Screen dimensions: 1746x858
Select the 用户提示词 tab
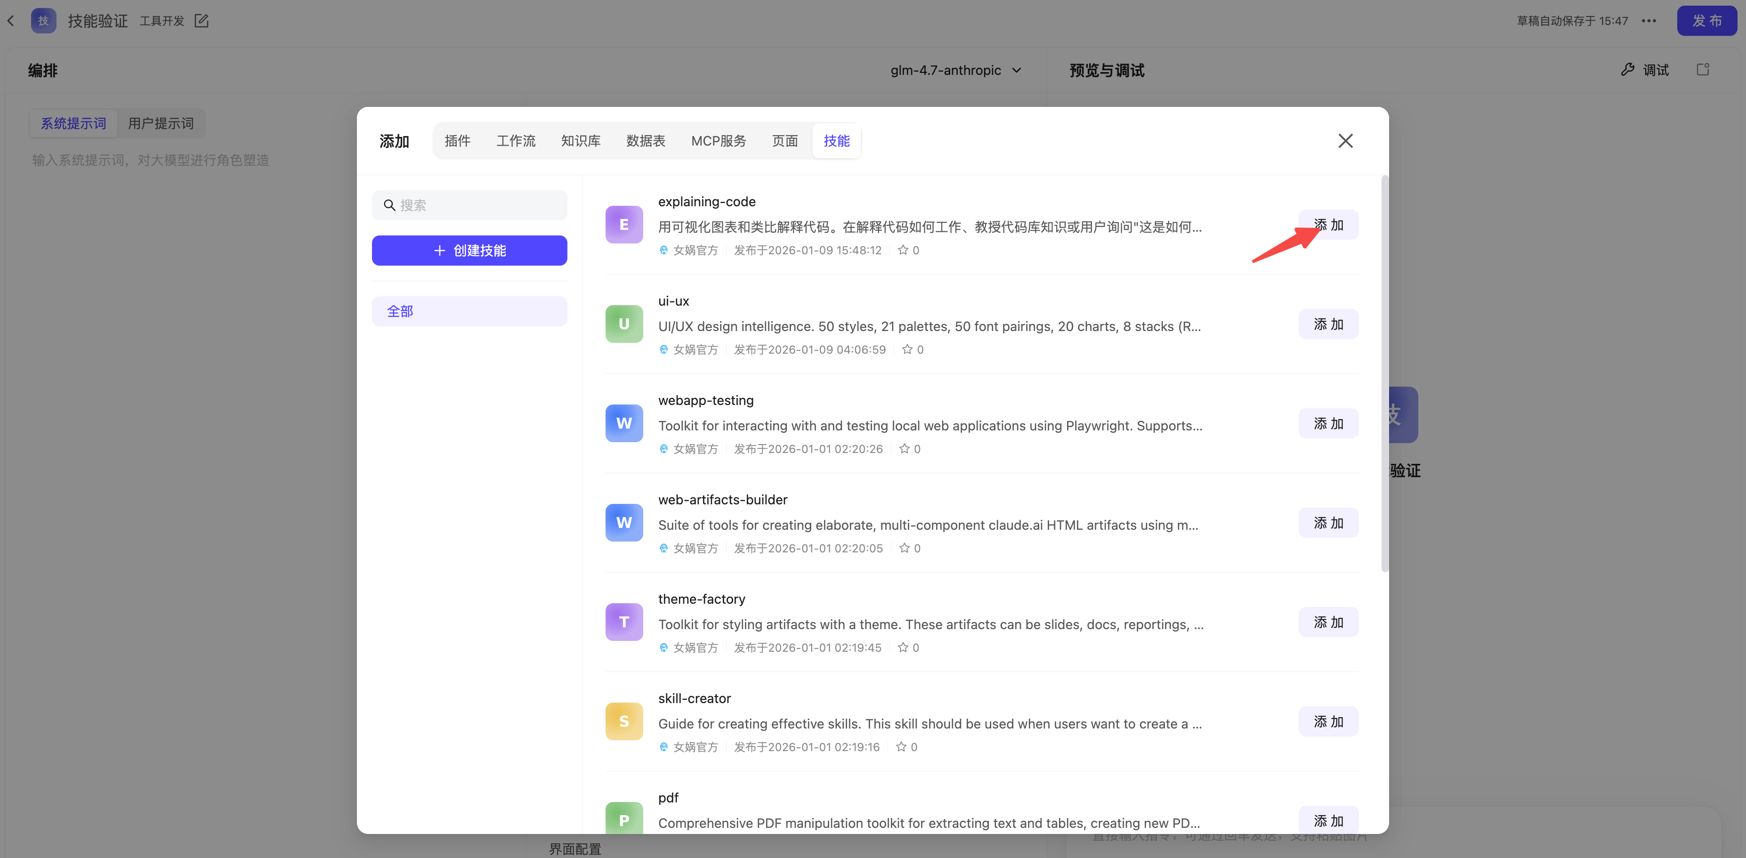click(x=161, y=123)
